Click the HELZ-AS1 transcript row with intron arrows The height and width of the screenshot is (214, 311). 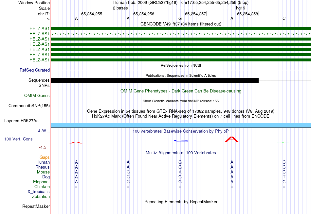181,34
